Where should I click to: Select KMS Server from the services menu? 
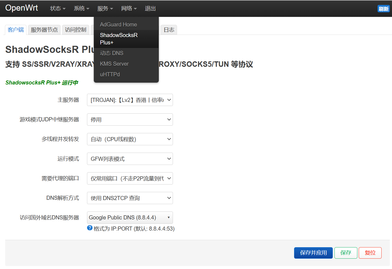tap(114, 64)
